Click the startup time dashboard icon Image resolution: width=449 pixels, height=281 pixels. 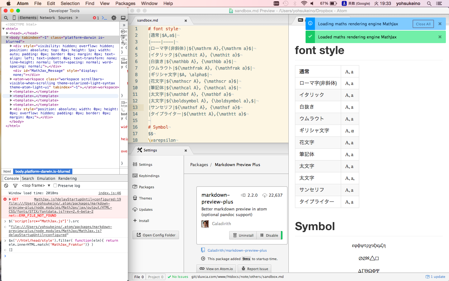(203, 259)
